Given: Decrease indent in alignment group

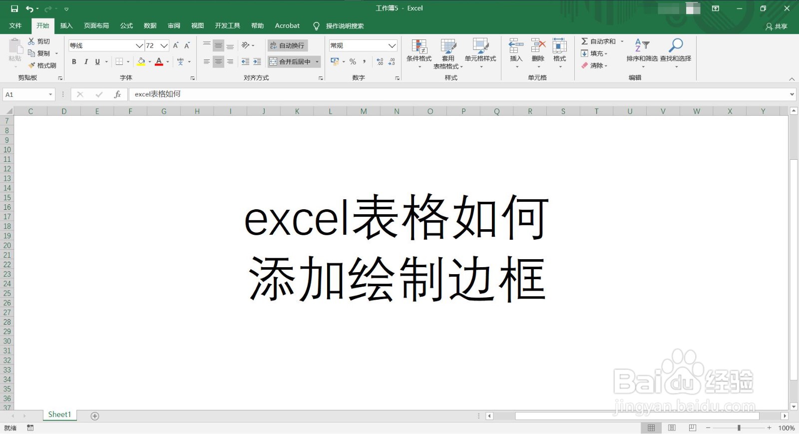Looking at the screenshot, I should click(245, 61).
